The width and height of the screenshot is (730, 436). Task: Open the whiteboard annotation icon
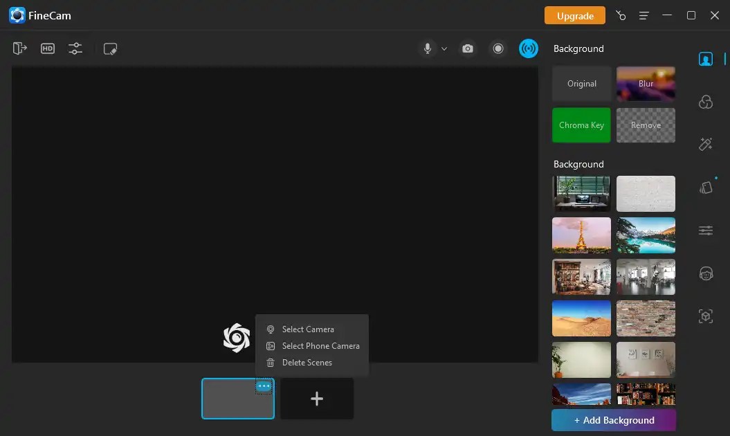[x=110, y=48]
